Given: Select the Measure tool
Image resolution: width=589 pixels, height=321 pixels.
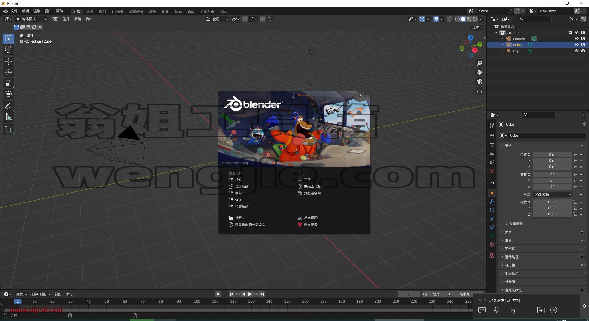Looking at the screenshot, I should pos(9,117).
